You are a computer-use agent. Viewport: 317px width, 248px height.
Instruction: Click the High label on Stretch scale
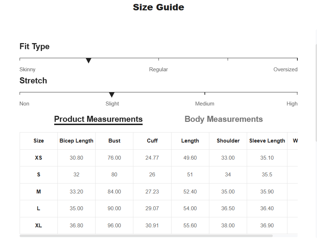coord(292,104)
